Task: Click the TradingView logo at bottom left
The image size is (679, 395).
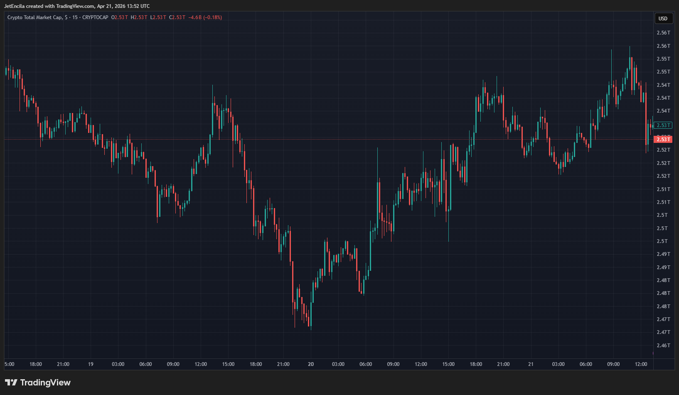Action: coord(38,383)
